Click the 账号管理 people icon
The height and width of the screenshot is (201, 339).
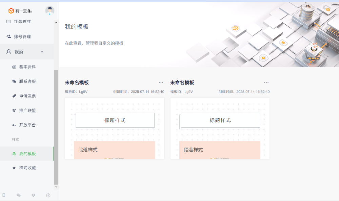9,36
